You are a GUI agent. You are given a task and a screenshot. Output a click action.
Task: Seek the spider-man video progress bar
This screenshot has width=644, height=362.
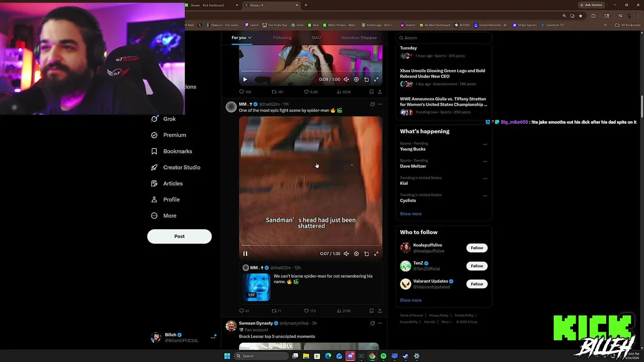coord(310,245)
